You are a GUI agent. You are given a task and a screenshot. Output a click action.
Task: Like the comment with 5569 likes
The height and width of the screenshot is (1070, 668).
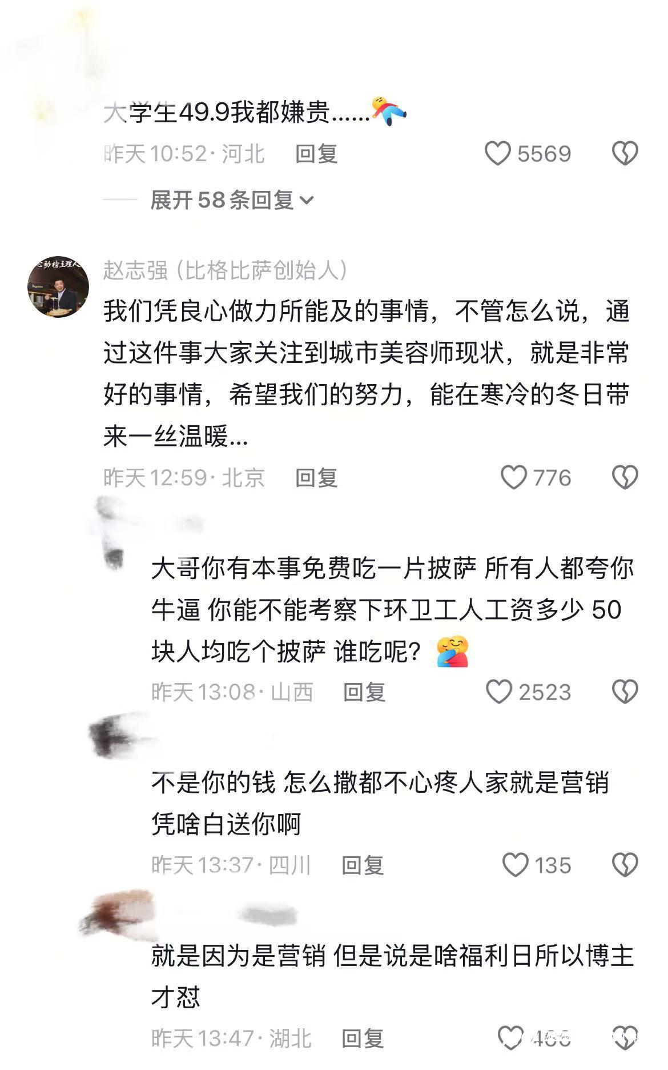[x=497, y=154]
